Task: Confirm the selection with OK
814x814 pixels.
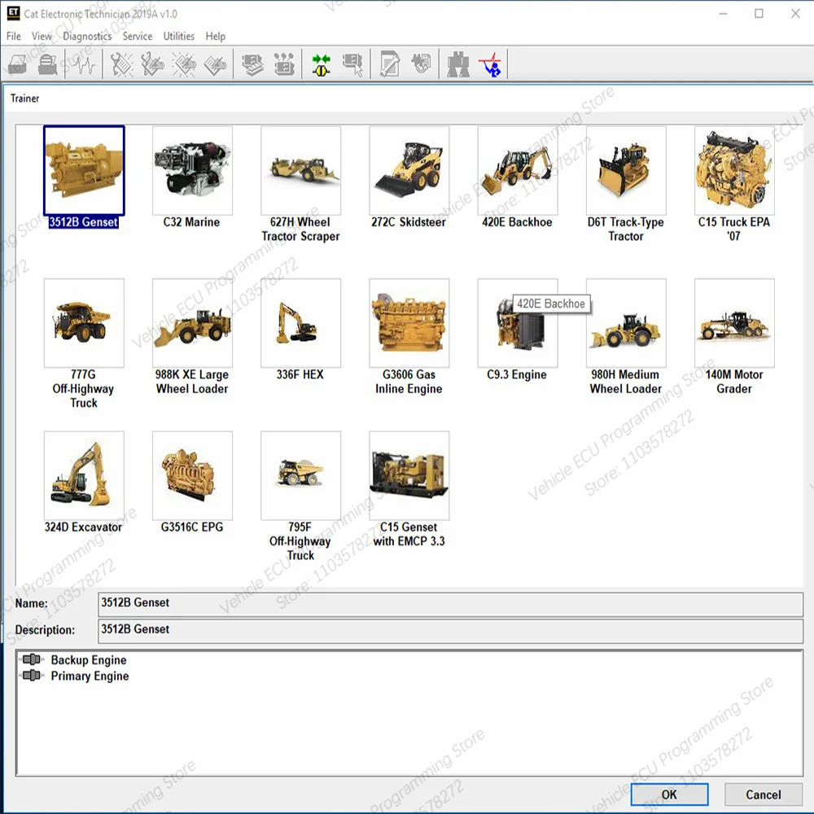Action: click(x=669, y=794)
